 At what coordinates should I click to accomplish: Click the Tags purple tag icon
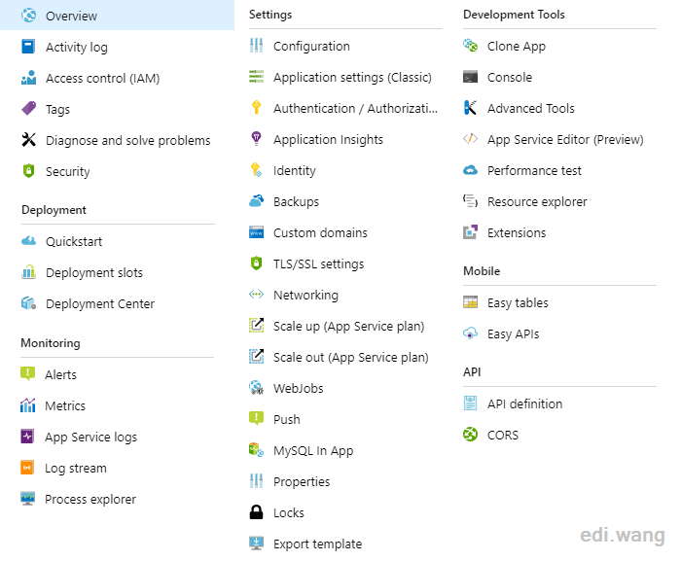point(28,109)
